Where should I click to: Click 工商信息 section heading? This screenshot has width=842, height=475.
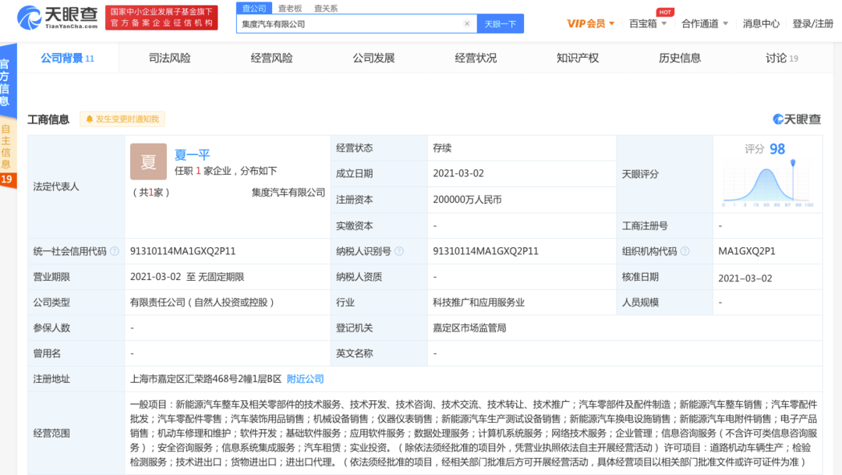48,119
